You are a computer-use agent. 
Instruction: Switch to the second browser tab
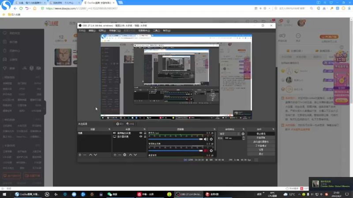pos(64,3)
